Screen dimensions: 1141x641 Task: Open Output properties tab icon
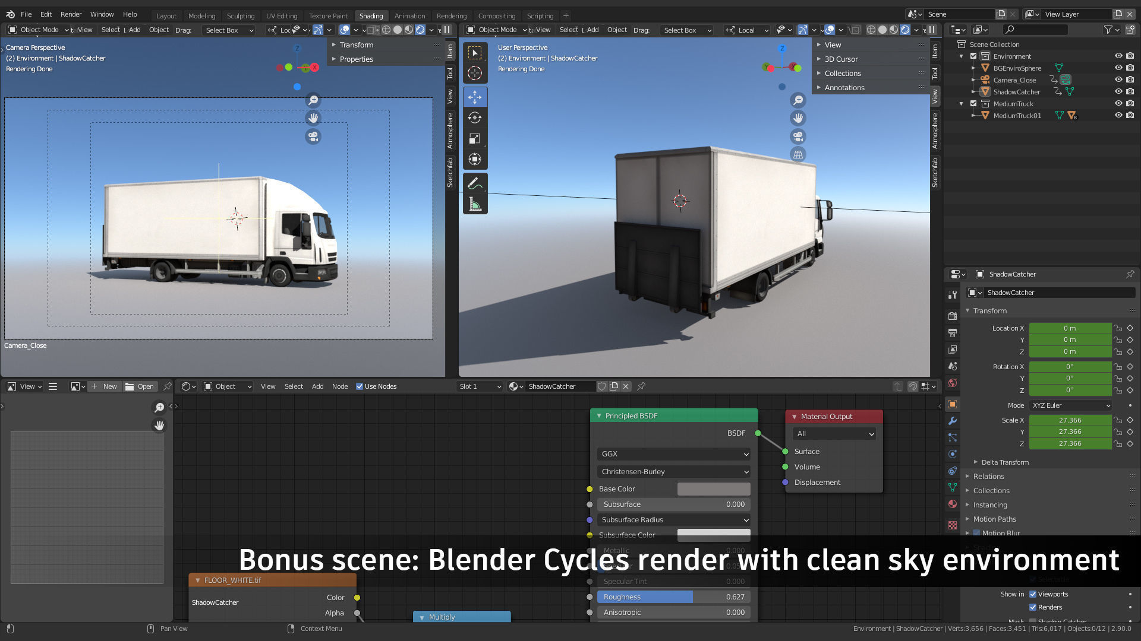point(953,333)
